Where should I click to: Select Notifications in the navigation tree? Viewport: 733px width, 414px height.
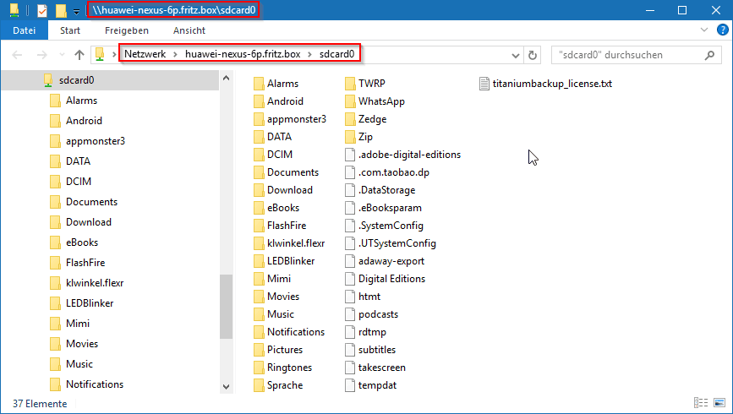point(95,384)
